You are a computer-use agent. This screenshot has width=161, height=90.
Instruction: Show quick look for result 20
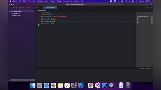click(152, 18)
